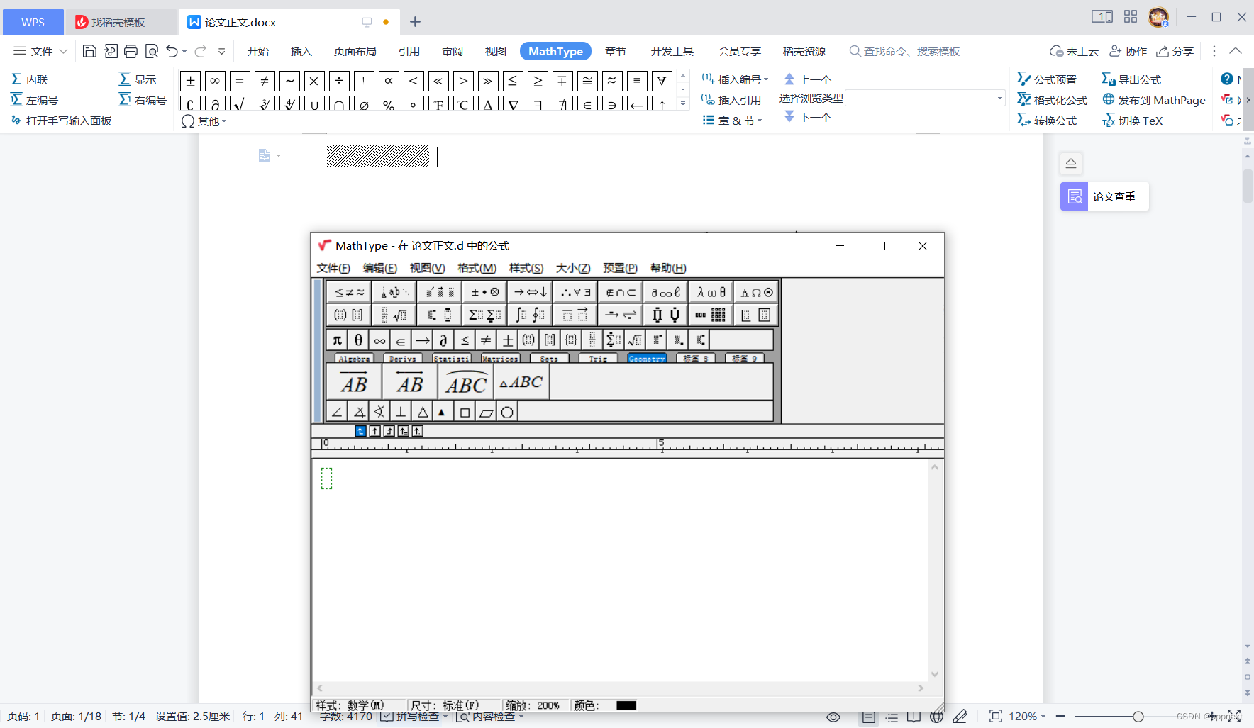Insert theta symbol from MathType small bar
Screen dimensions: 1254x728
point(359,340)
